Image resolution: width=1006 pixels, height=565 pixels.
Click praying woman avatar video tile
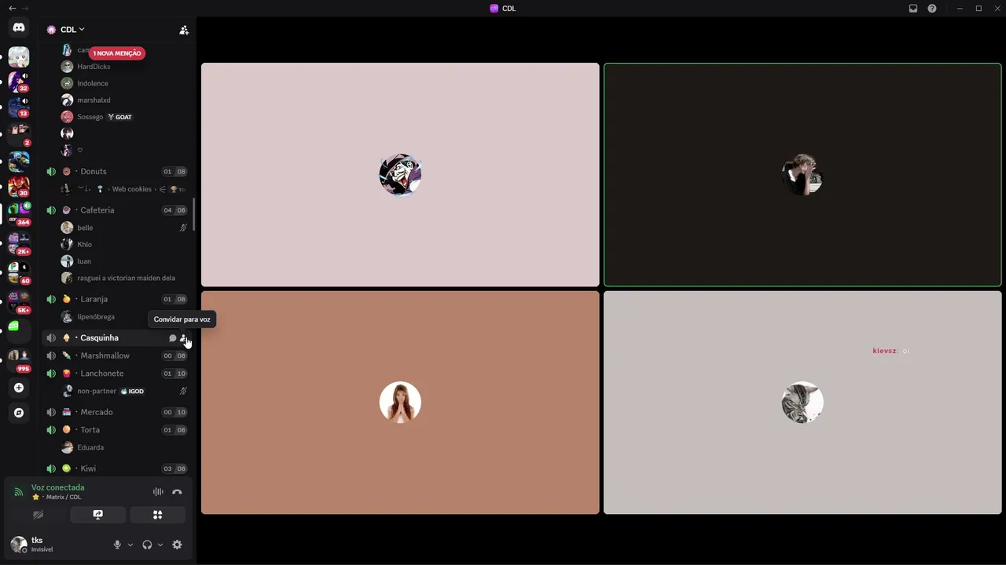tap(400, 403)
